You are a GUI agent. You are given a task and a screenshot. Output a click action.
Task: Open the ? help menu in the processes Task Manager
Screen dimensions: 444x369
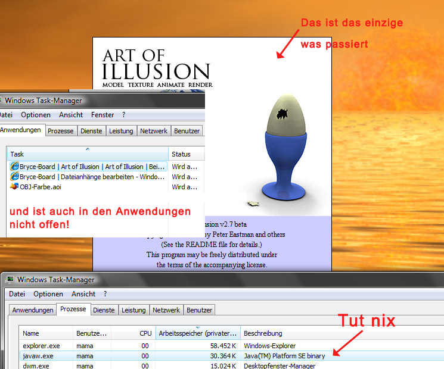105,294
